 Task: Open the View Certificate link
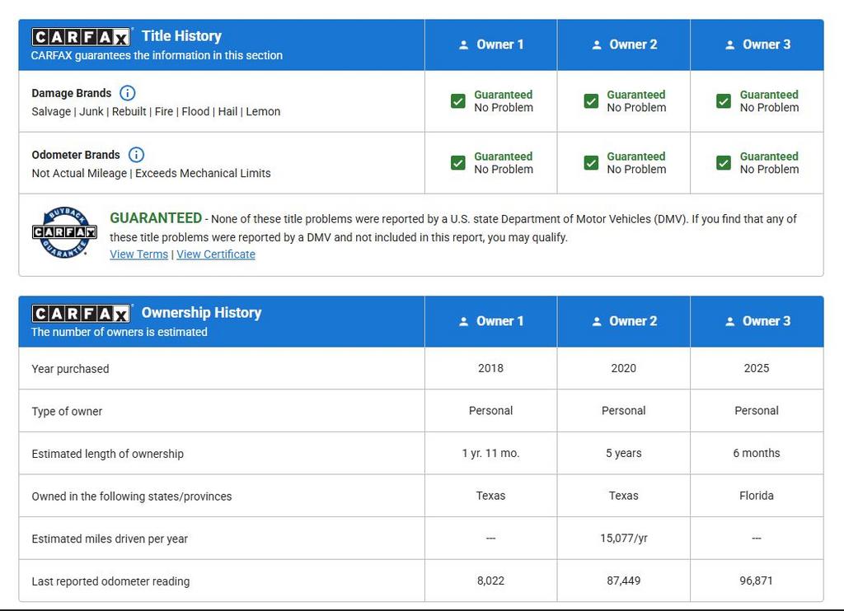point(216,254)
